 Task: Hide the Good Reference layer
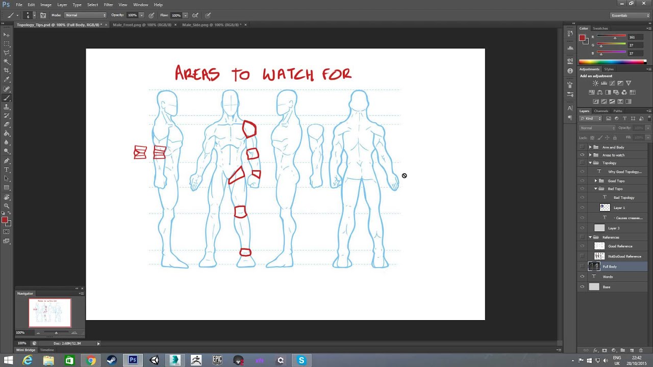pyautogui.click(x=582, y=246)
